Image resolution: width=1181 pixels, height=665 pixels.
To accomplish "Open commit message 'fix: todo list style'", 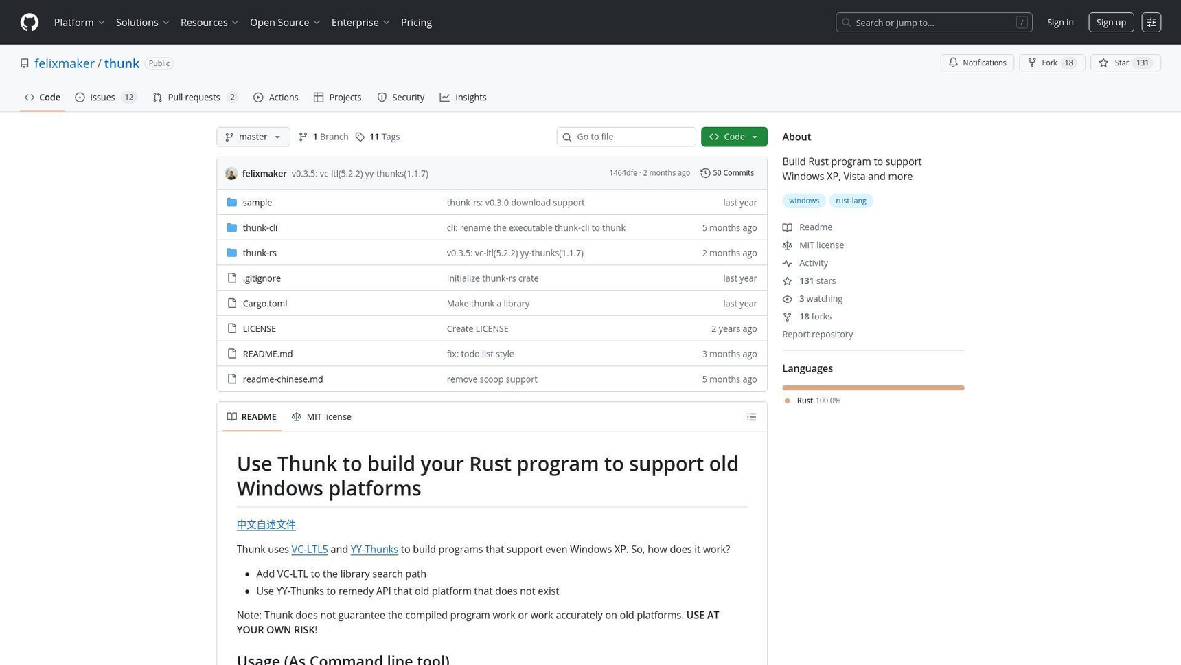I will [480, 354].
